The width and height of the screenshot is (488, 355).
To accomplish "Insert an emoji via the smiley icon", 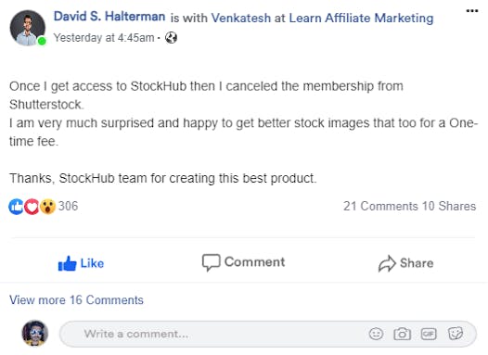I will click(376, 335).
